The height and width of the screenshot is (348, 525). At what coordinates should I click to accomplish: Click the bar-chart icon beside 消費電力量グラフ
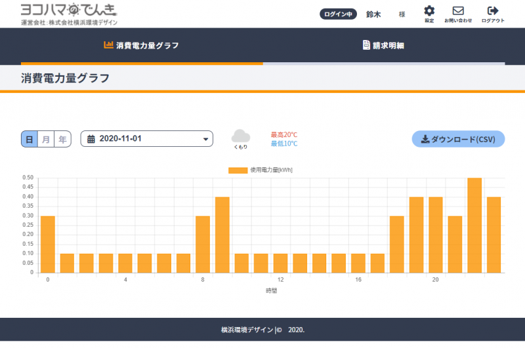[x=108, y=45]
